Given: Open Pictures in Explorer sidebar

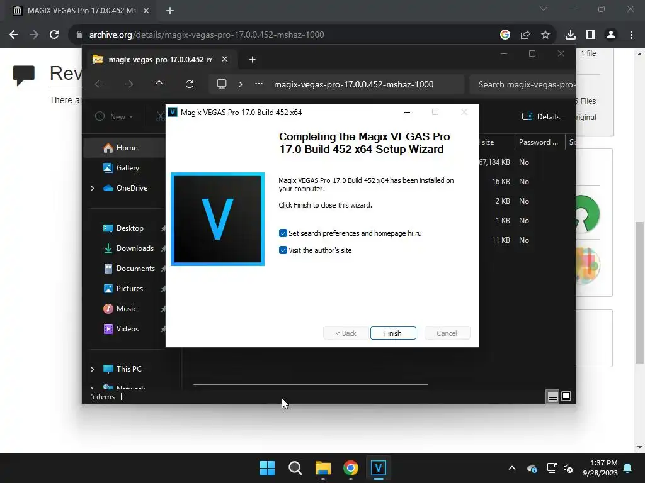Looking at the screenshot, I should (130, 288).
